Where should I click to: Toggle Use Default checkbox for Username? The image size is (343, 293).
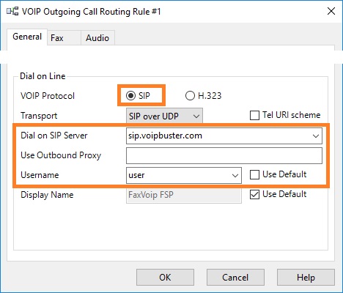(254, 175)
